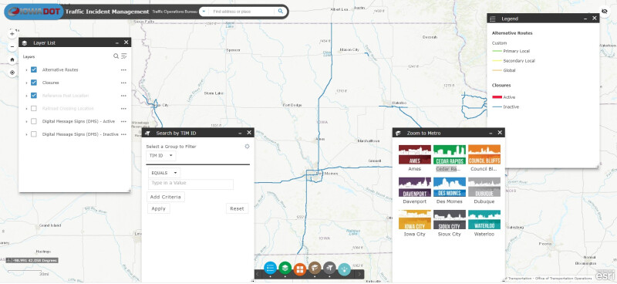Find my location on map
This screenshot has height=284, width=617.
point(12,73)
